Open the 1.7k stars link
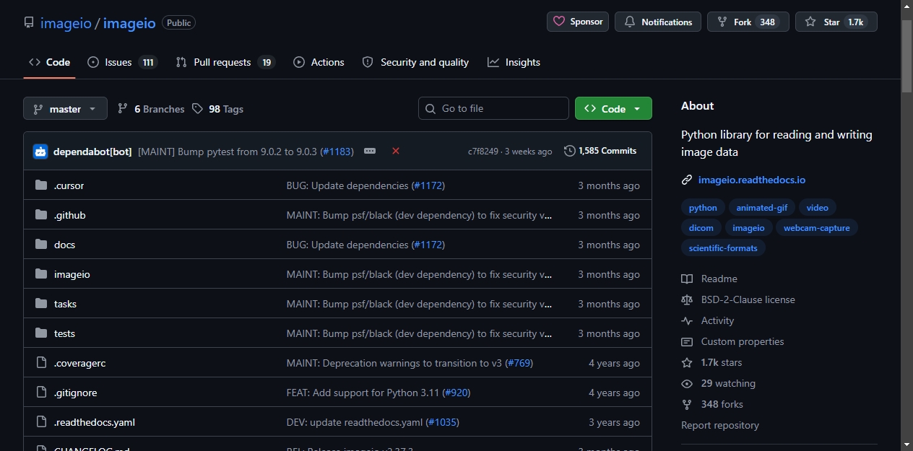Image resolution: width=913 pixels, height=451 pixels. [722, 362]
